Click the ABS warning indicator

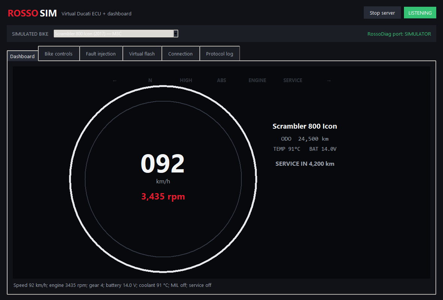pos(221,80)
